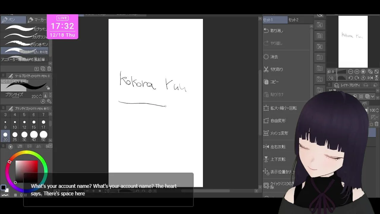Select the main drawing color swatch
380x214 pixels.
pyautogui.click(x=3, y=188)
